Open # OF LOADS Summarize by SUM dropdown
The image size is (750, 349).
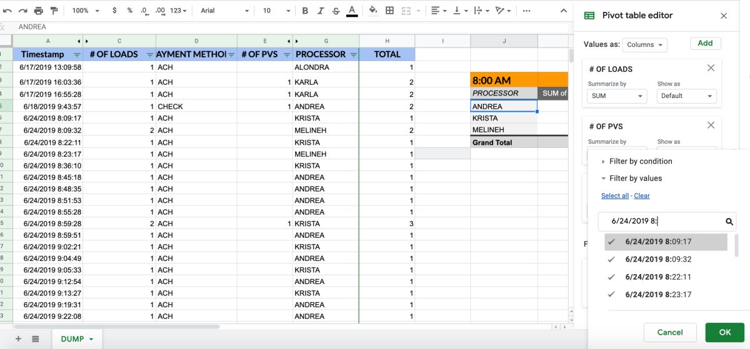[x=617, y=96]
